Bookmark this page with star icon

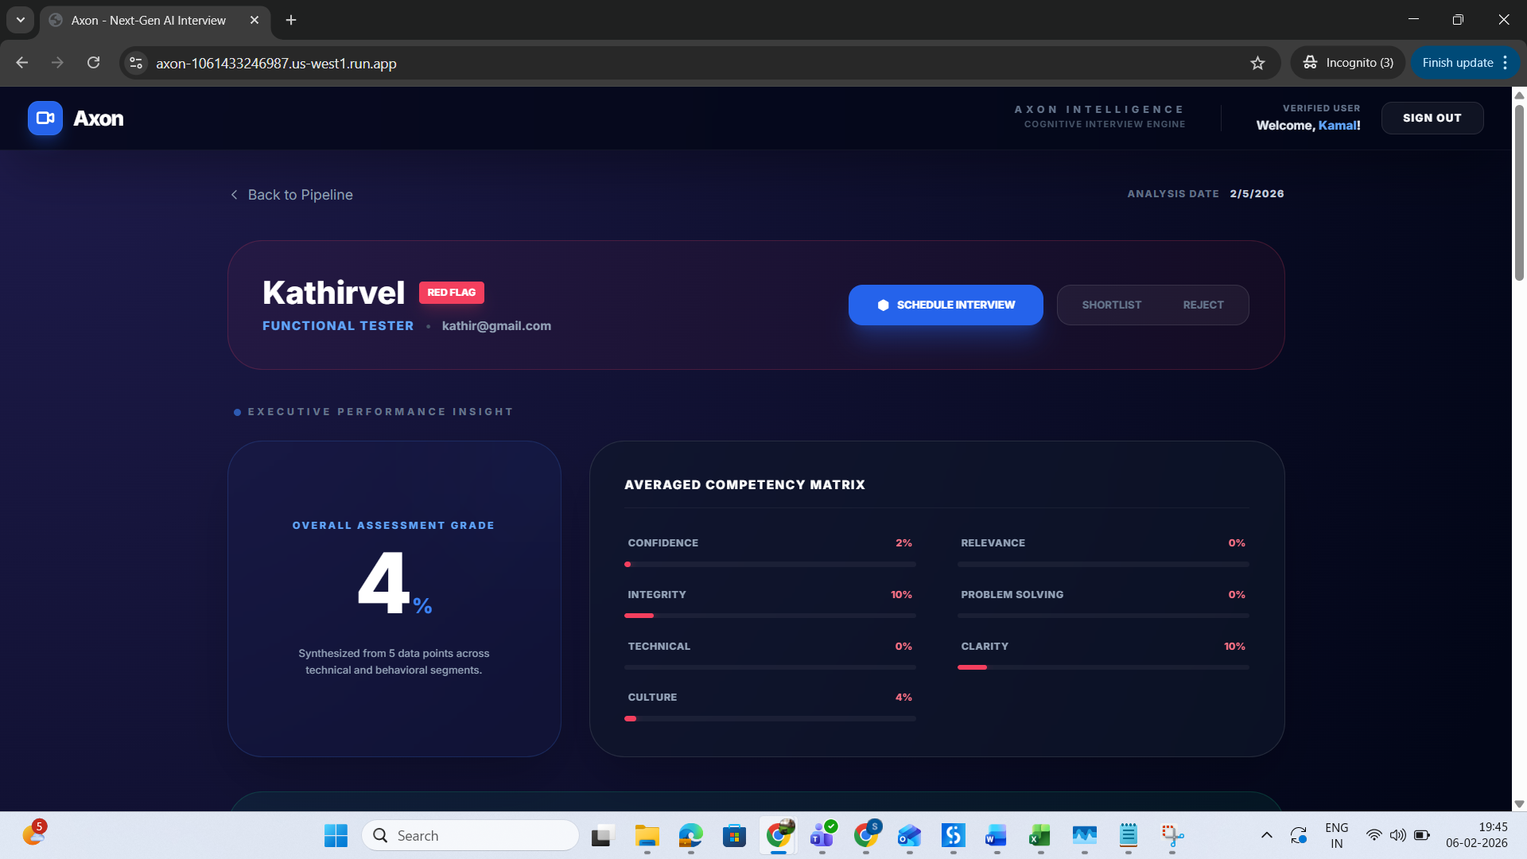[1257, 63]
